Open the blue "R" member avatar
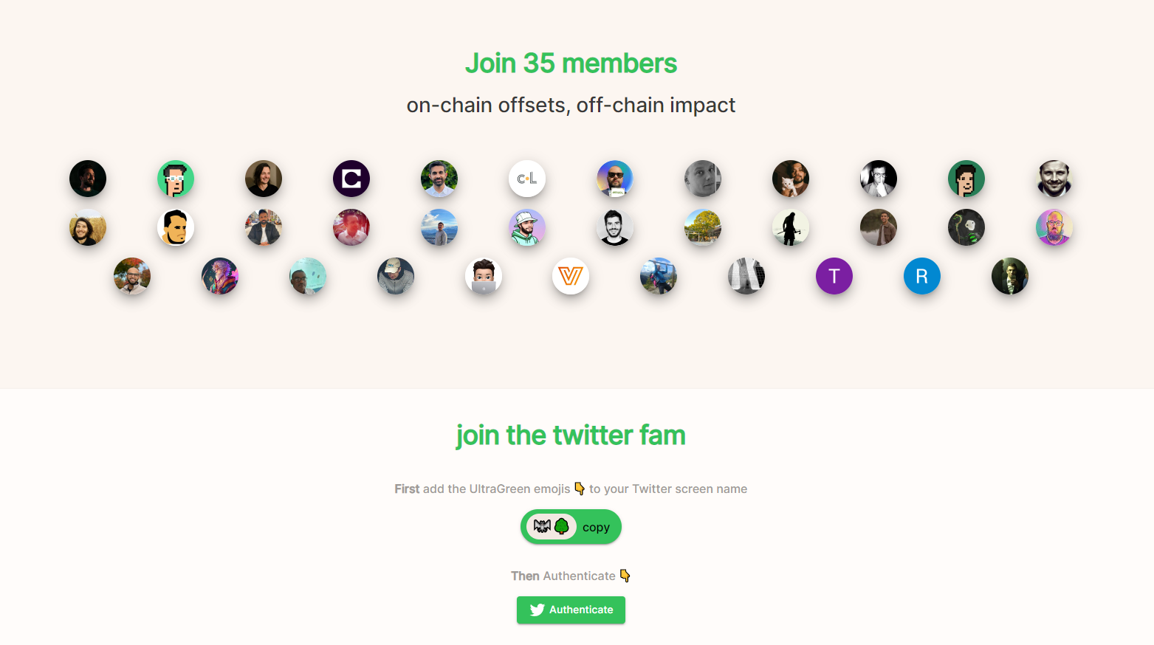The width and height of the screenshot is (1154, 645). pyautogui.click(x=921, y=276)
